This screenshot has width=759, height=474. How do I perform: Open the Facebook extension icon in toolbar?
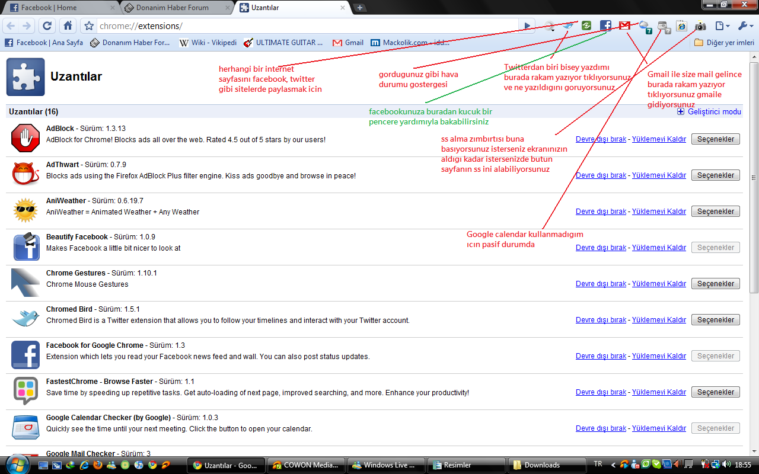point(605,25)
